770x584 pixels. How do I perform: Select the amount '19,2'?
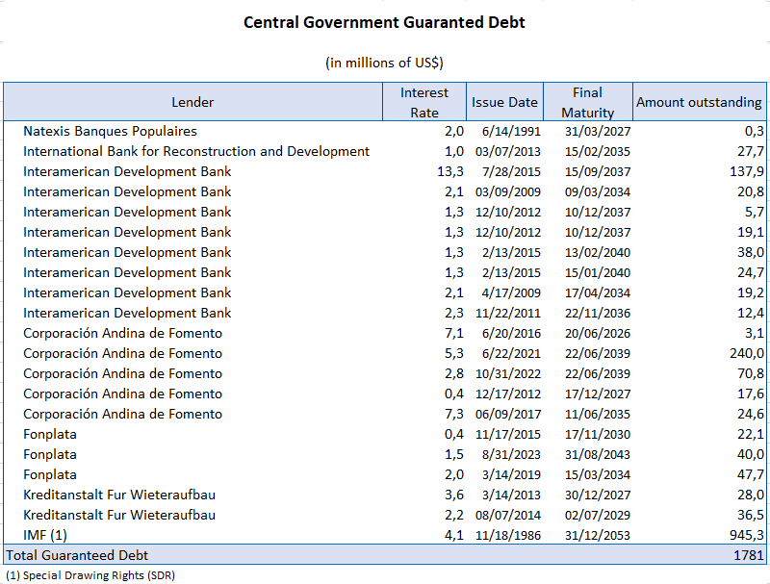click(x=751, y=292)
